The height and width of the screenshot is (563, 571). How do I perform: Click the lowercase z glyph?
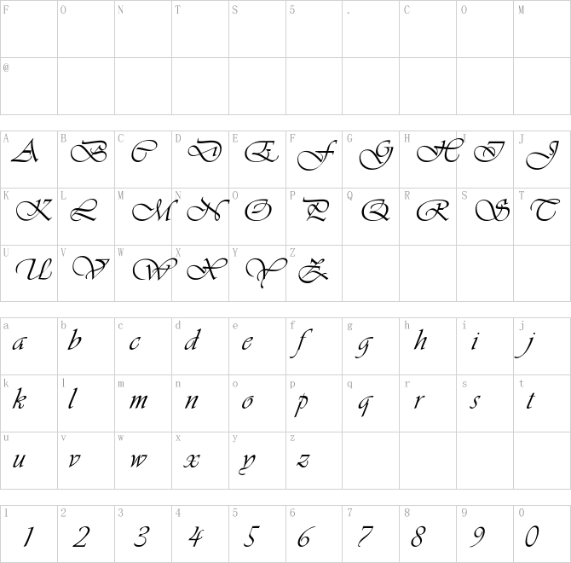pyautogui.click(x=303, y=461)
